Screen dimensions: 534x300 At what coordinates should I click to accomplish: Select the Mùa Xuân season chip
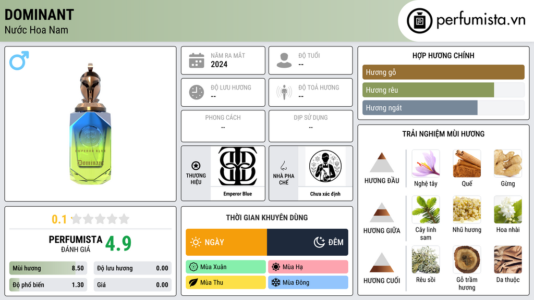coord(226,267)
